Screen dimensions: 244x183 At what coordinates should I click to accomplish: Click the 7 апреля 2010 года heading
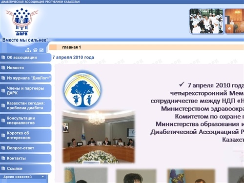73,58
